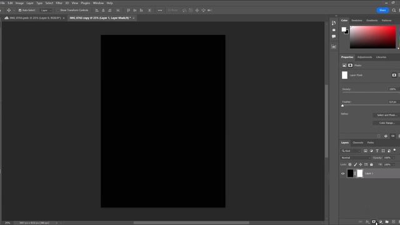Screen dimensions: 400x225
Task: Click the background color swatch in Color panel
Action: pyautogui.click(x=347, y=32)
